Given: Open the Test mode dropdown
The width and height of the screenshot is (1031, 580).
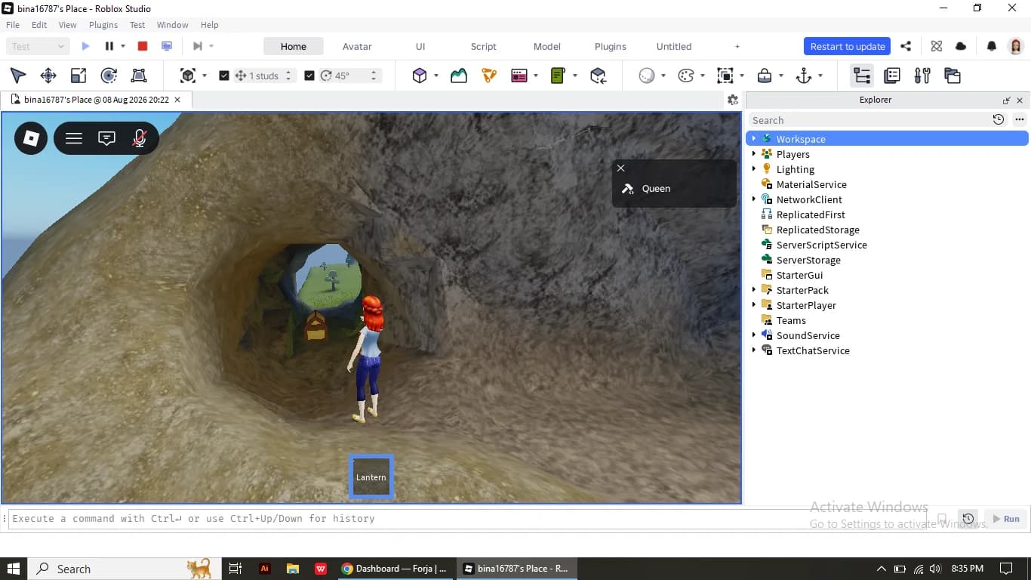Looking at the screenshot, I should point(38,46).
